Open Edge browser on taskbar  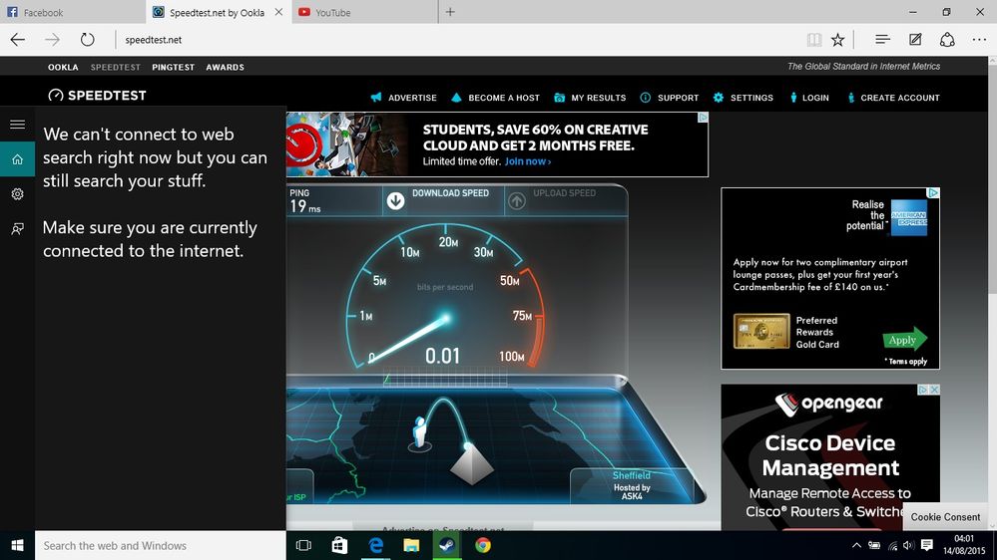coord(376,545)
